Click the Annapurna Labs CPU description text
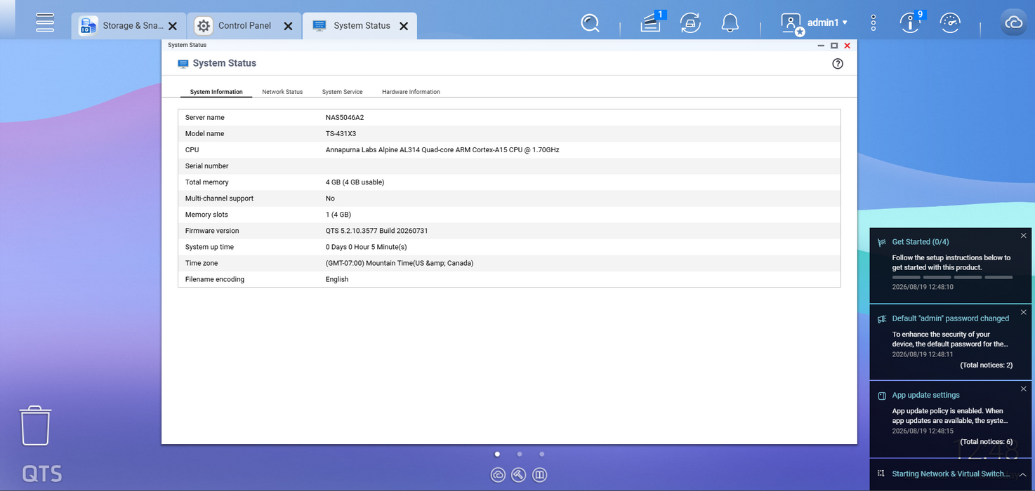The height and width of the screenshot is (491, 1035). pos(442,149)
